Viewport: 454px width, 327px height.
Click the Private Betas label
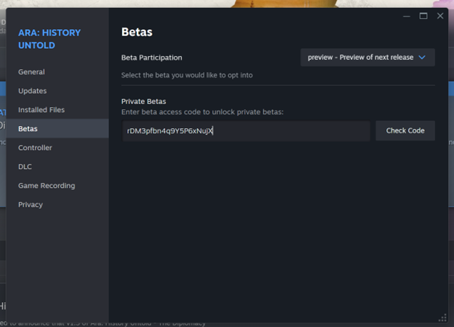click(144, 102)
